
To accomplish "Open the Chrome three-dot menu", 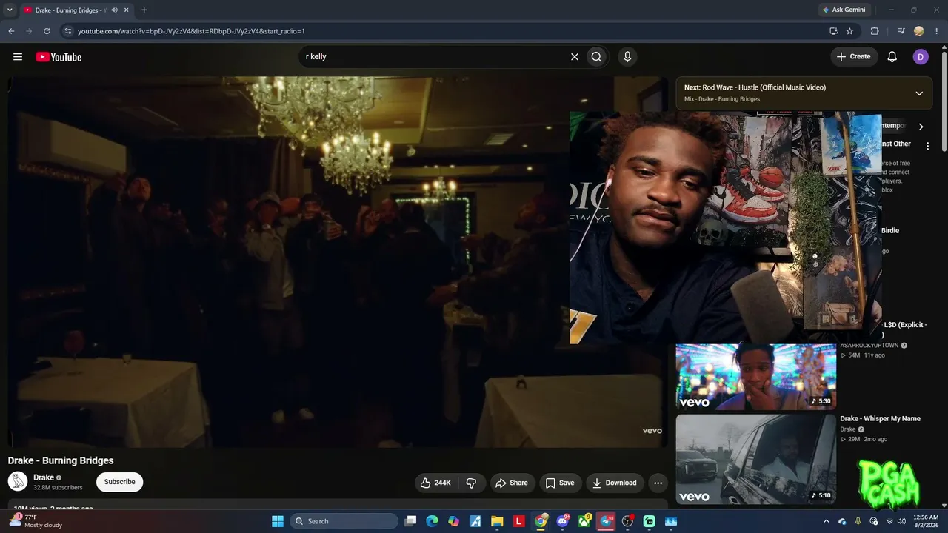I will 937,31.
